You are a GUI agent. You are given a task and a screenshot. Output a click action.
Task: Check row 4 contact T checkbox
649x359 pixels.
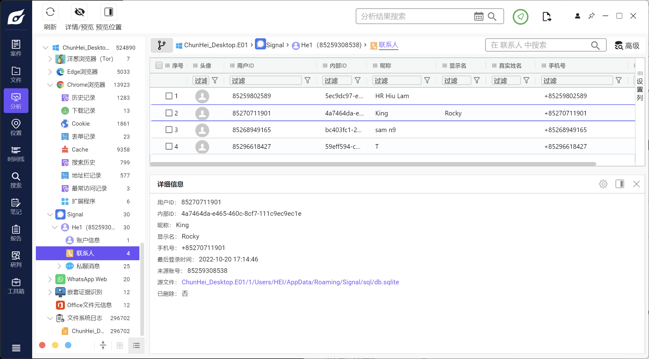pyautogui.click(x=169, y=146)
